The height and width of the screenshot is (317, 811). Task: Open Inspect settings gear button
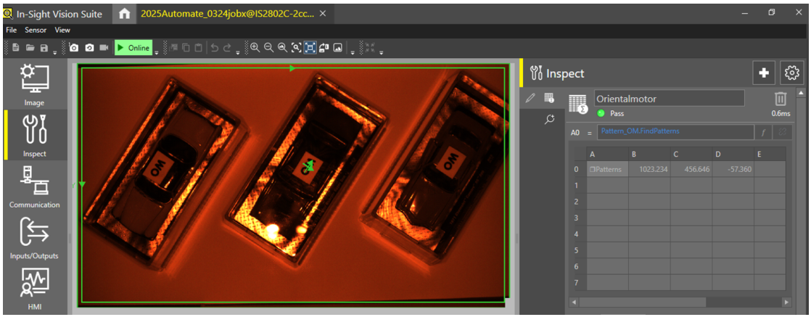coord(791,73)
